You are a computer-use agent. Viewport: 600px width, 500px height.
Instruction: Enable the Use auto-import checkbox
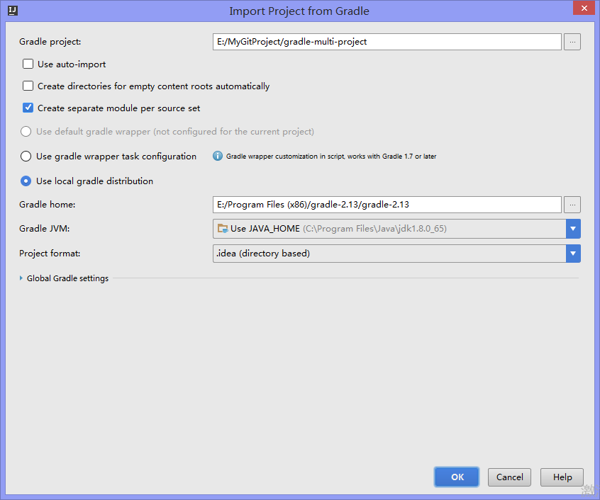(28, 64)
